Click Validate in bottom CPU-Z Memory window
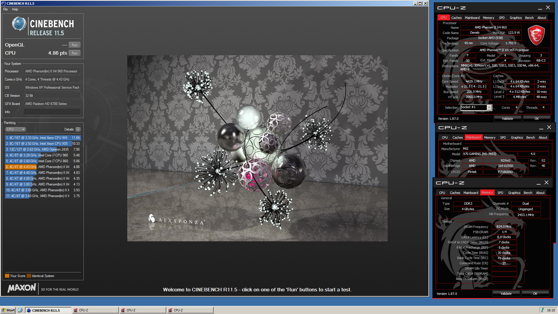This screenshot has width=558, height=314. coord(506,294)
